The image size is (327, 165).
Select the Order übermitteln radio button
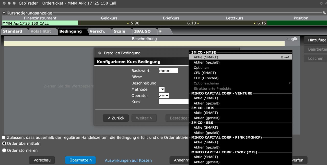tap(4, 143)
